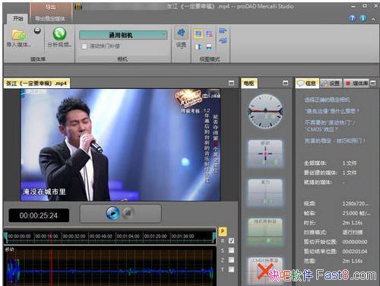Click the 00:02:01:04 trim end value
The image size is (380, 286).
point(355,251)
